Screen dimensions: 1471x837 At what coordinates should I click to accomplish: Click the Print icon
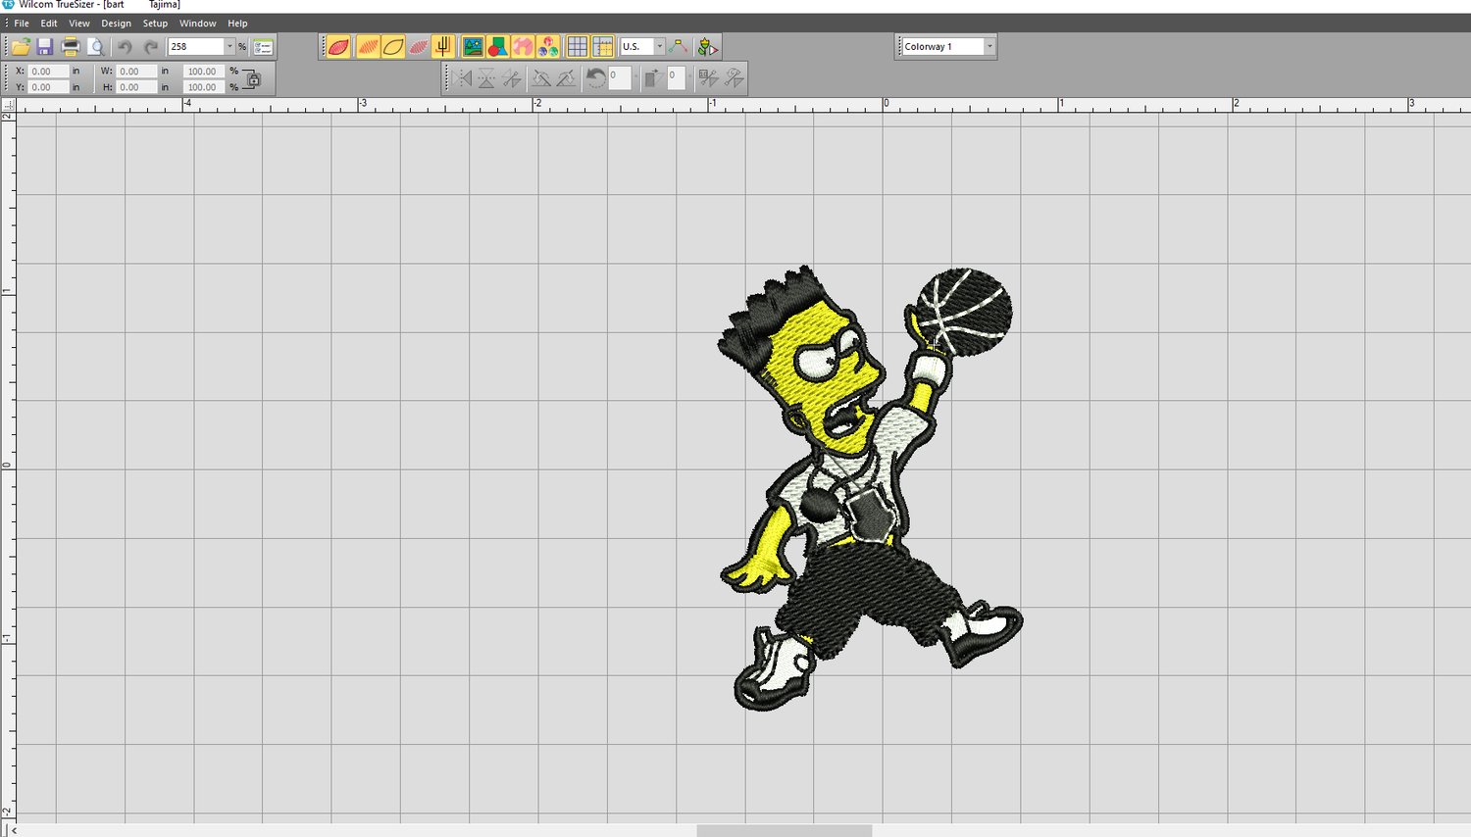coord(71,46)
